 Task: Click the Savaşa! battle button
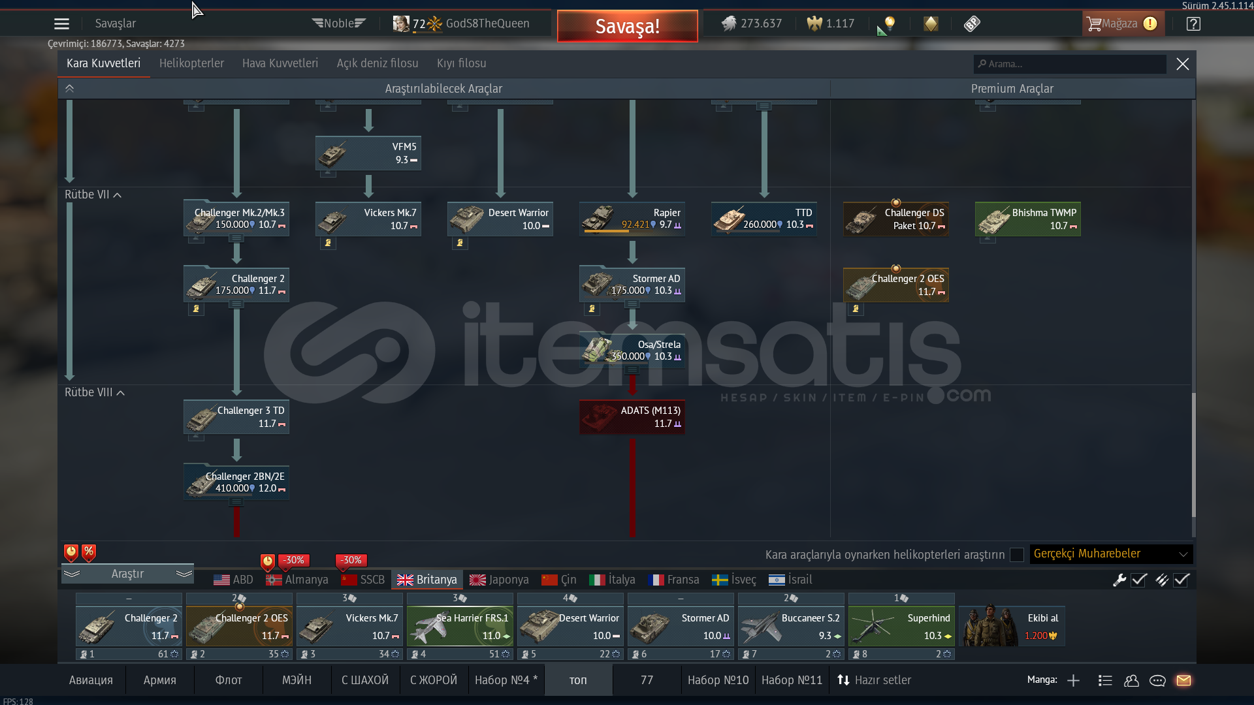click(x=628, y=26)
